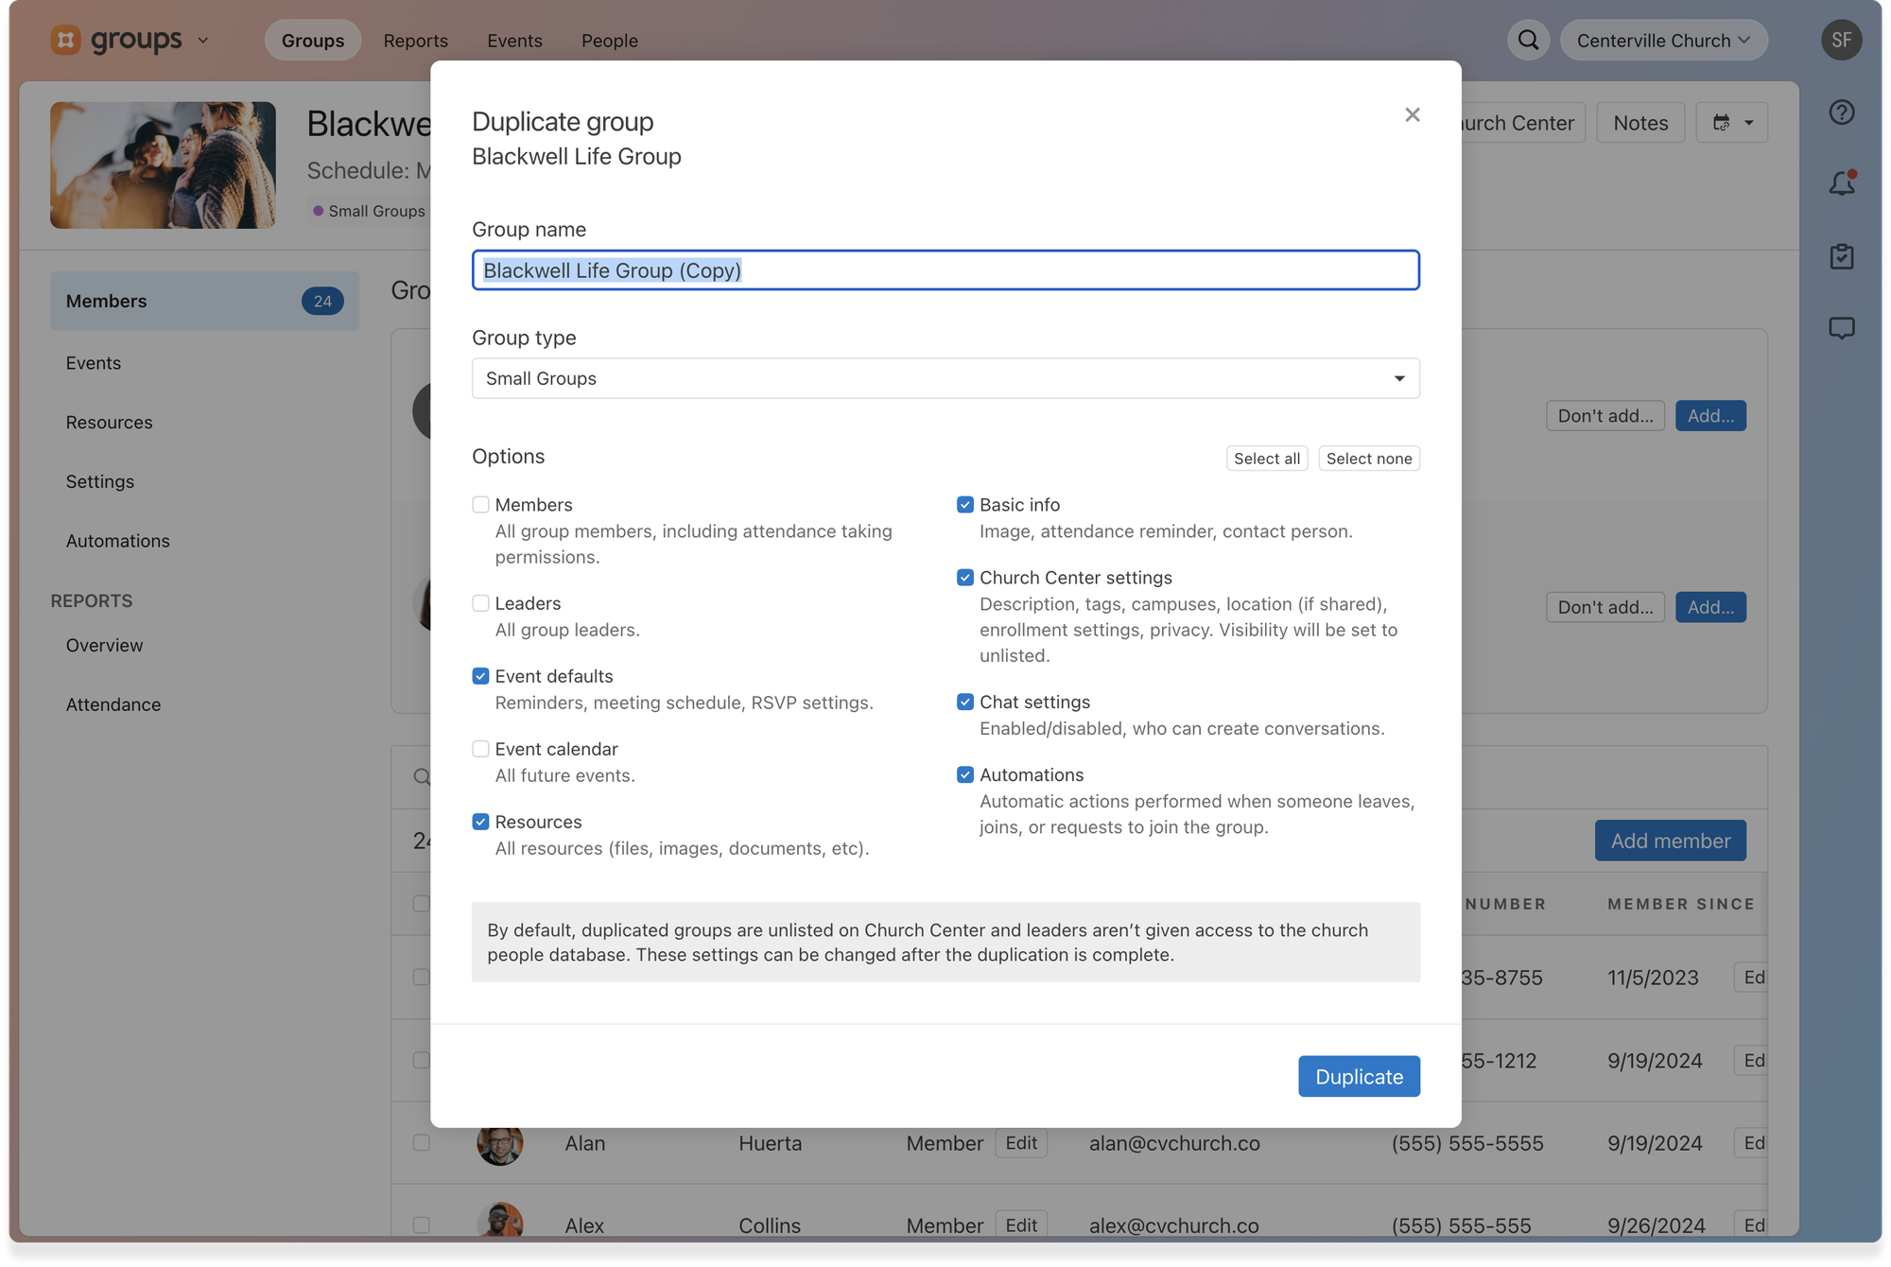Viewport: 1891px width, 1267px height.
Task: Open the SF avatar profile icon
Action: (x=1842, y=40)
